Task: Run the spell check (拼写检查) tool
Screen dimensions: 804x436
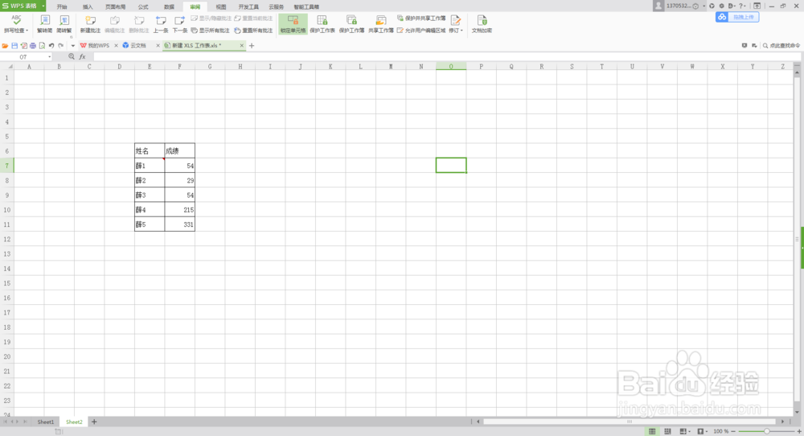Action: (16, 23)
